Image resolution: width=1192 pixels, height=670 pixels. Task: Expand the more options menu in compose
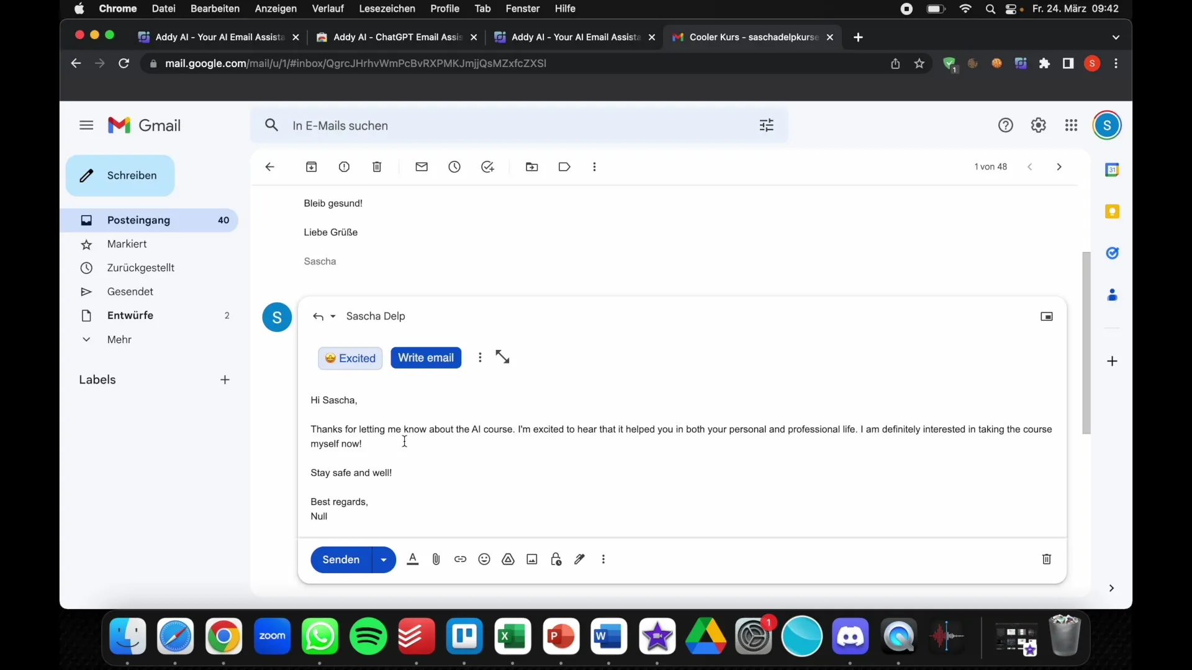click(x=603, y=559)
